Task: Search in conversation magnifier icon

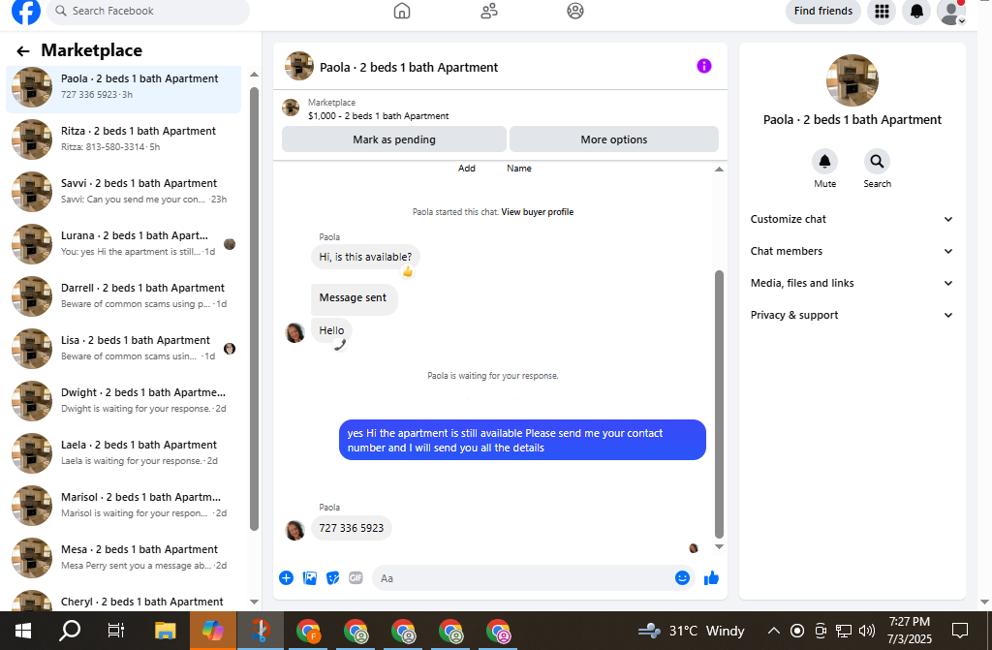Action: [877, 162]
